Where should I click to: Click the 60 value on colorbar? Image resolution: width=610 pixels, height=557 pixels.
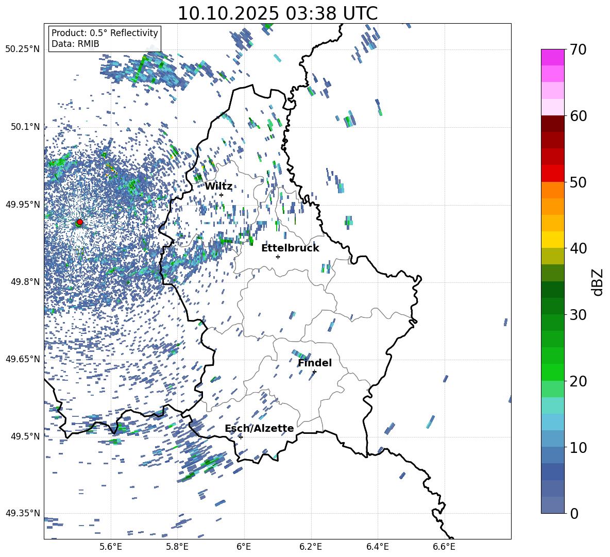click(578, 116)
